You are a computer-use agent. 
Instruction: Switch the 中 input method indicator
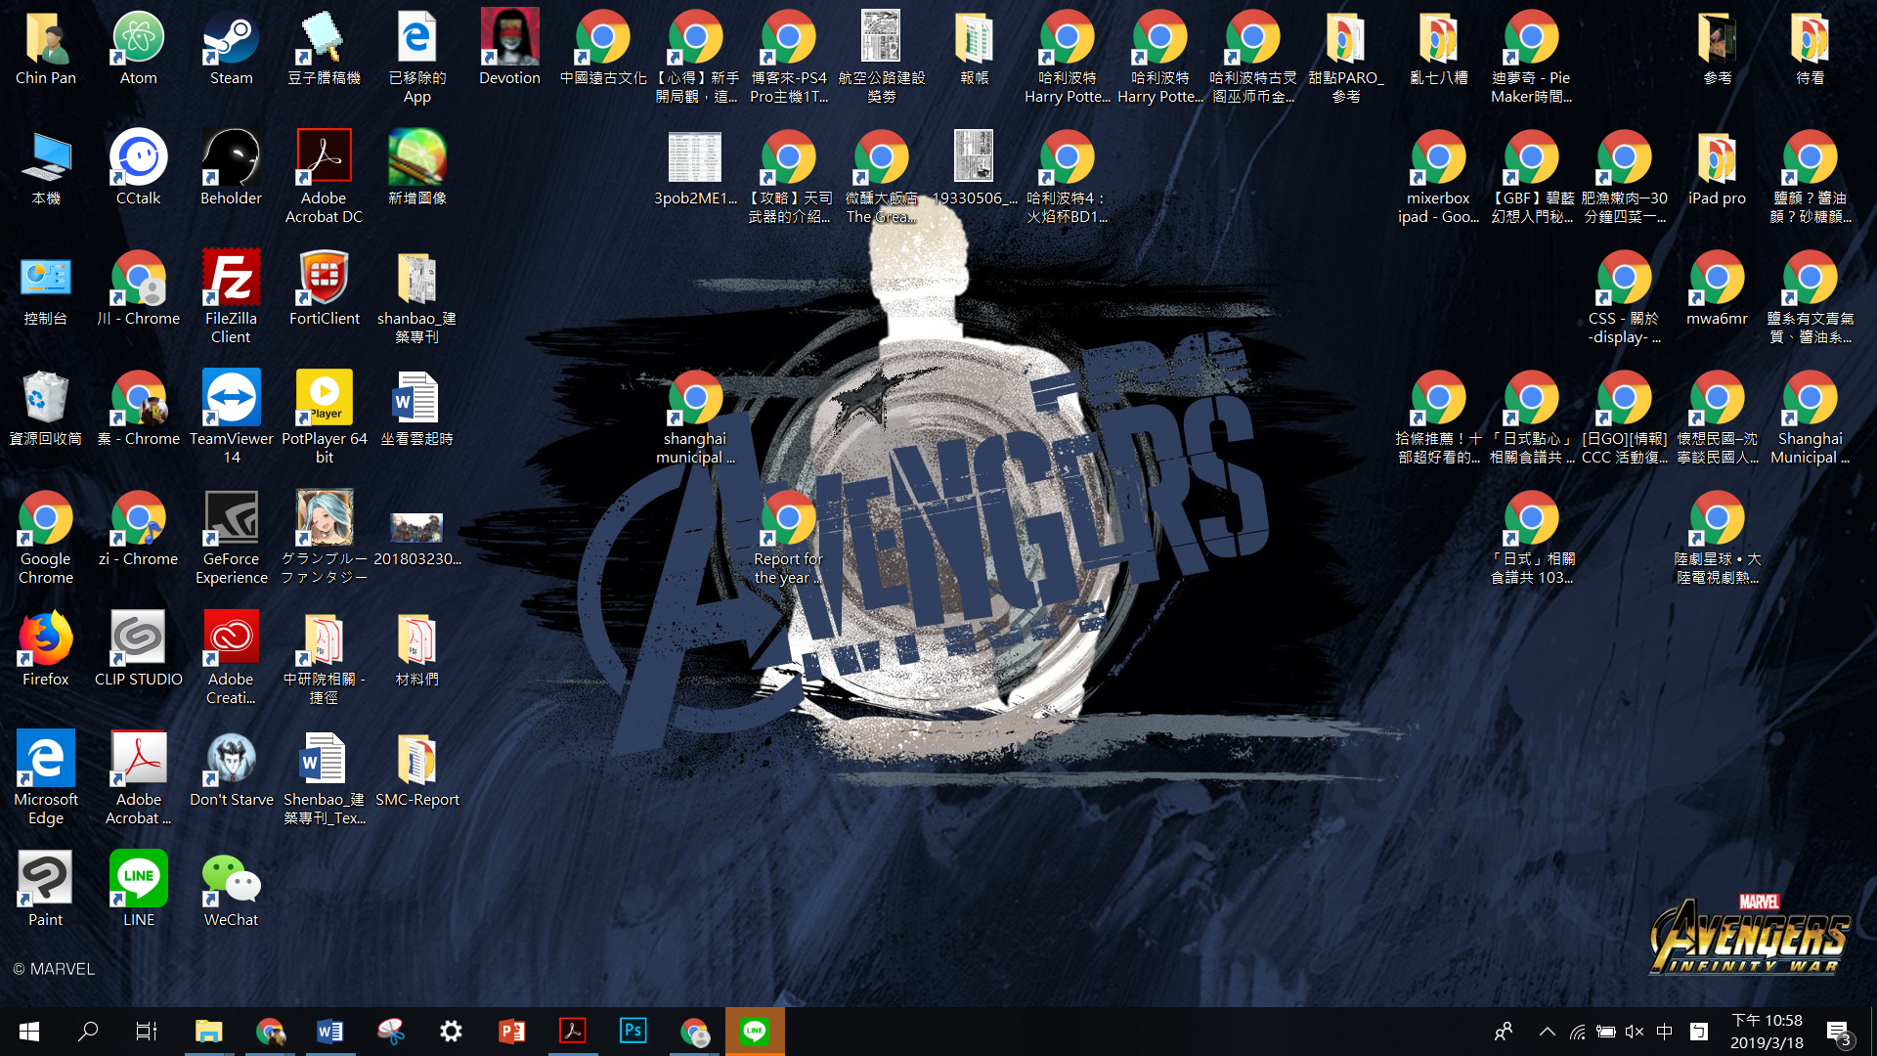pos(1665,1032)
